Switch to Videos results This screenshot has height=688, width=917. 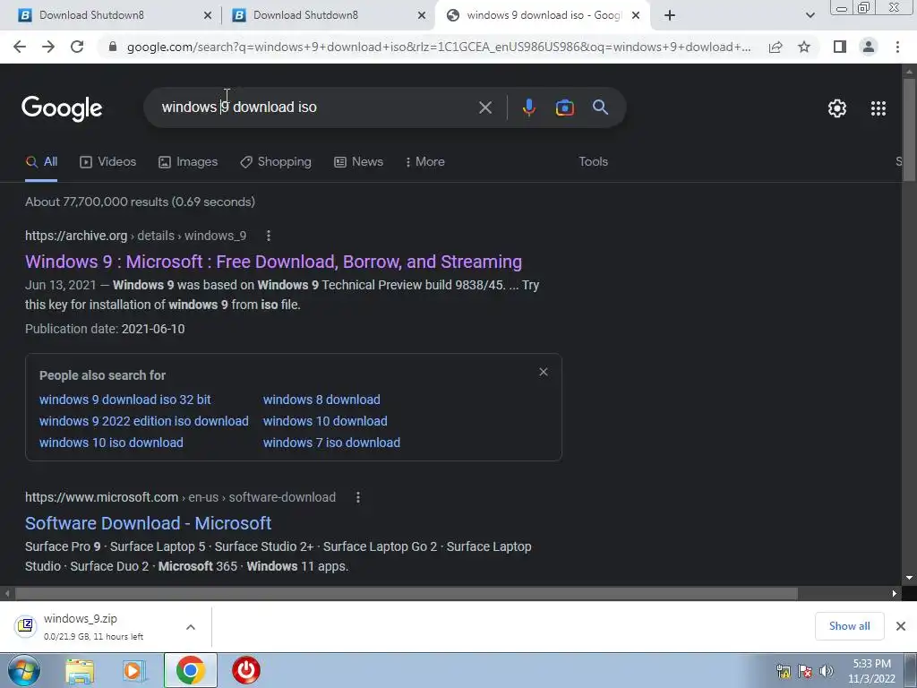point(108,162)
